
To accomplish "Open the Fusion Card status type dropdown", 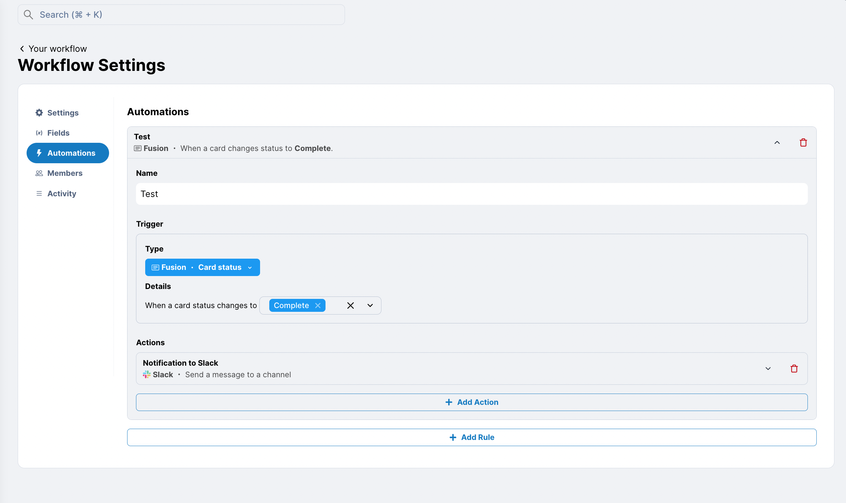I will [x=202, y=267].
